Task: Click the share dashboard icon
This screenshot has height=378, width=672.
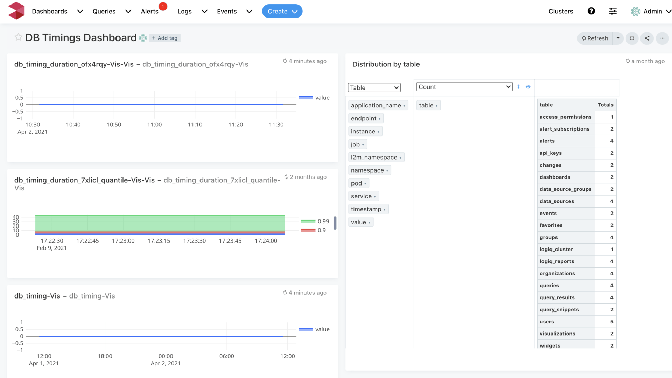Action: (647, 38)
